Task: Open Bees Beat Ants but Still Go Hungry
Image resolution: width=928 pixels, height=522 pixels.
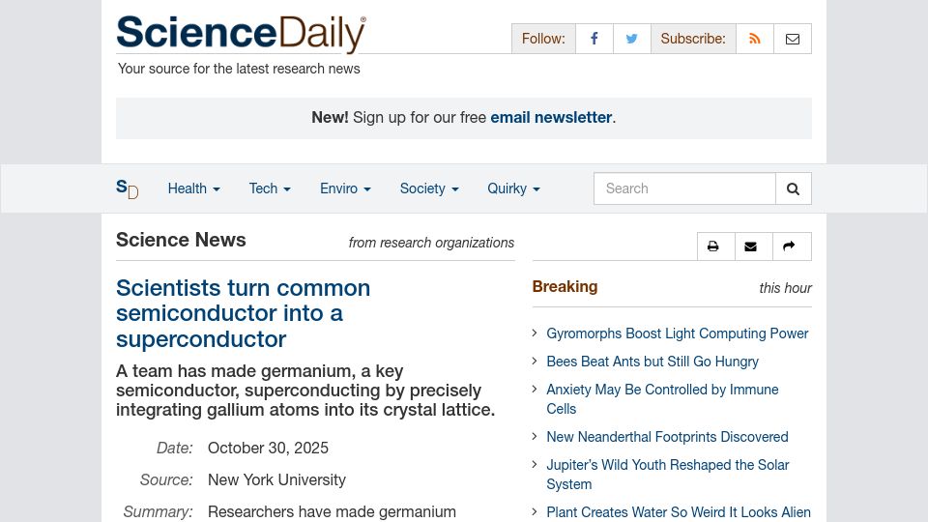Action: click(x=652, y=362)
